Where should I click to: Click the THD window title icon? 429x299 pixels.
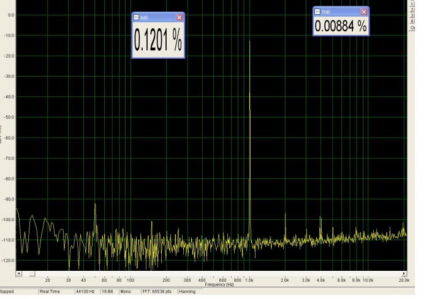pos(317,12)
